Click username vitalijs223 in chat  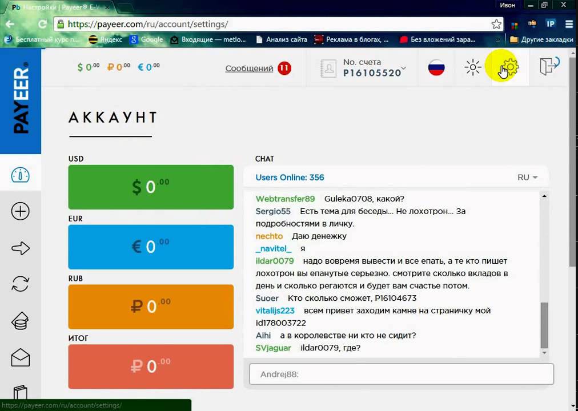(275, 311)
